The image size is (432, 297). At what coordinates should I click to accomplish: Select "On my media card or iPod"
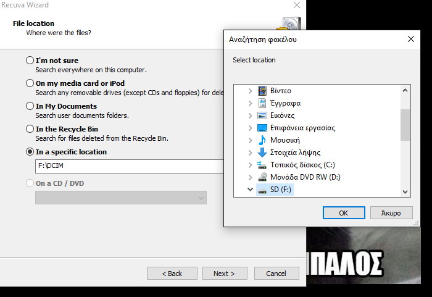[x=30, y=83]
